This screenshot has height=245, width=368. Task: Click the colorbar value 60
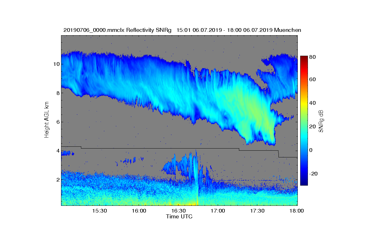(x=313, y=79)
